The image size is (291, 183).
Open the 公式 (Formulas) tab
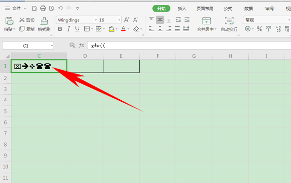point(228,9)
